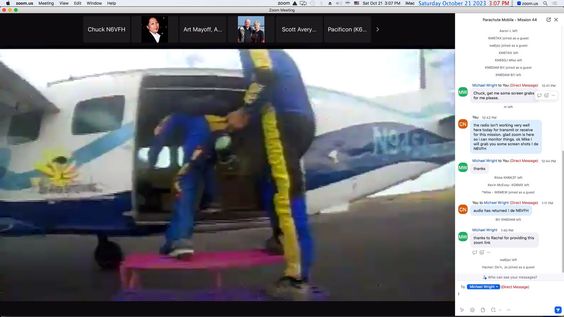
Task: Add reaction to the Rachel zoom link message
Action: click(482, 252)
